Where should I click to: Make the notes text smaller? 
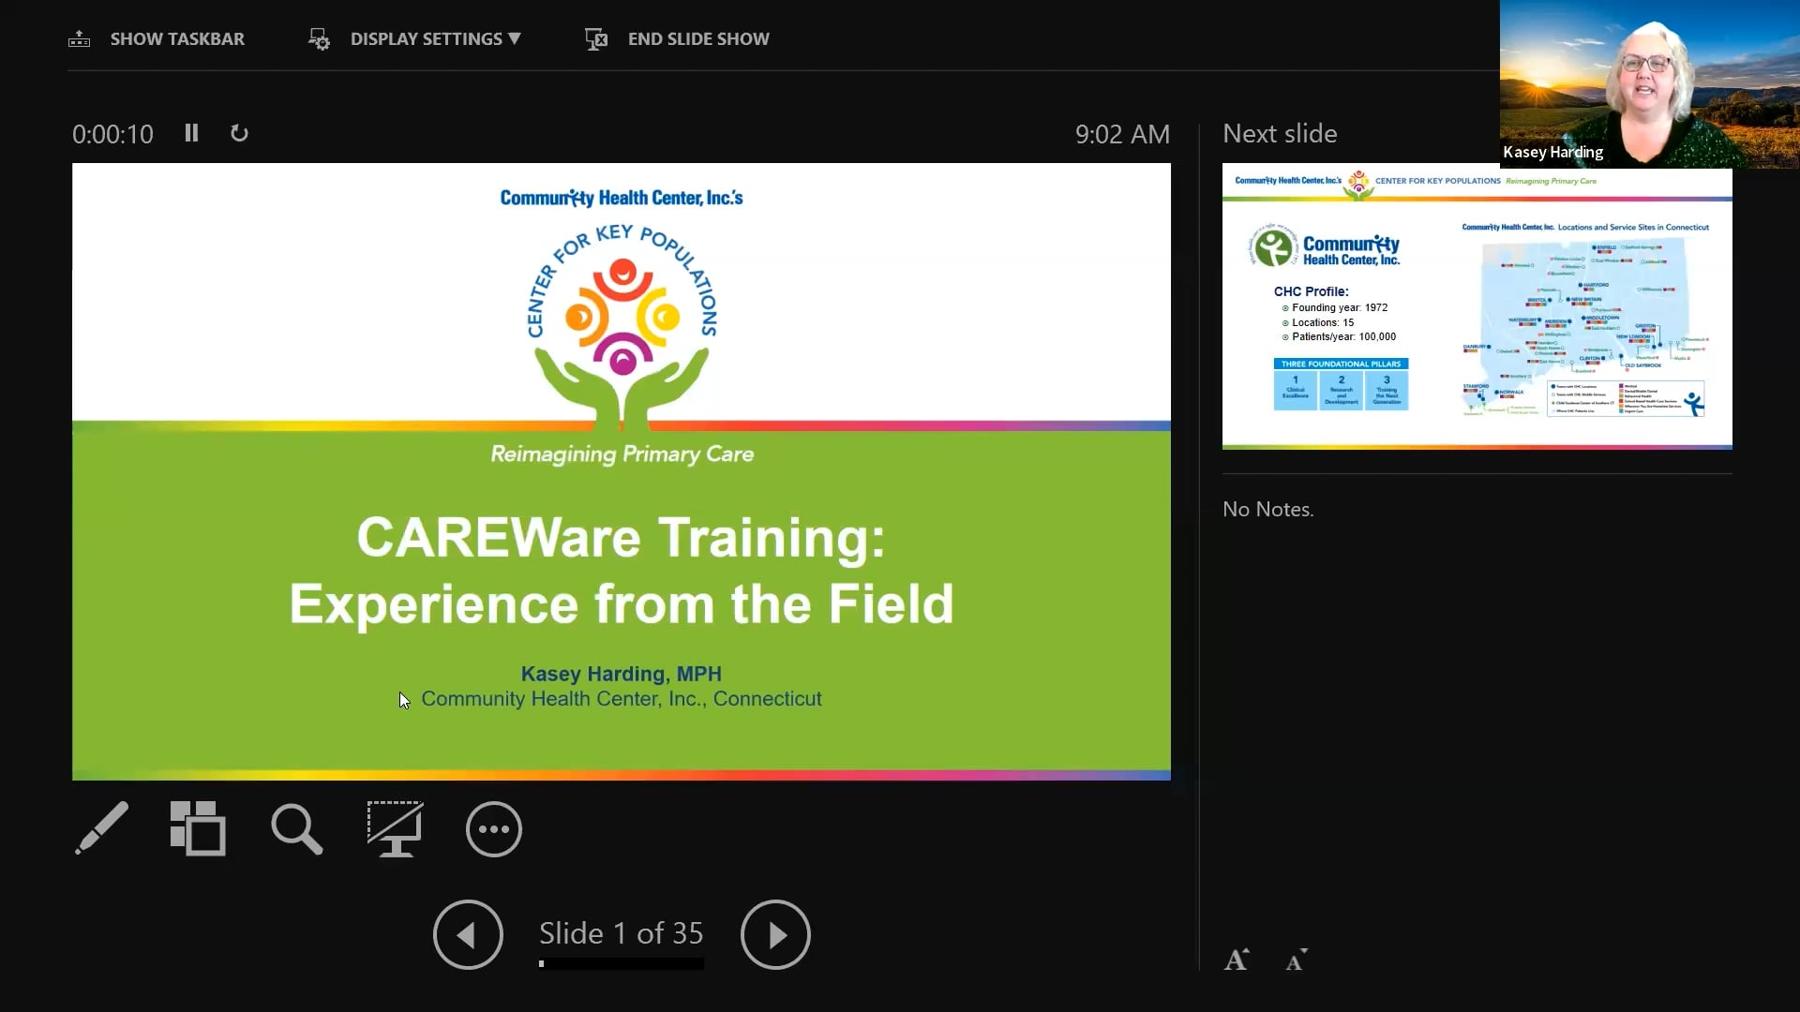point(1296,960)
